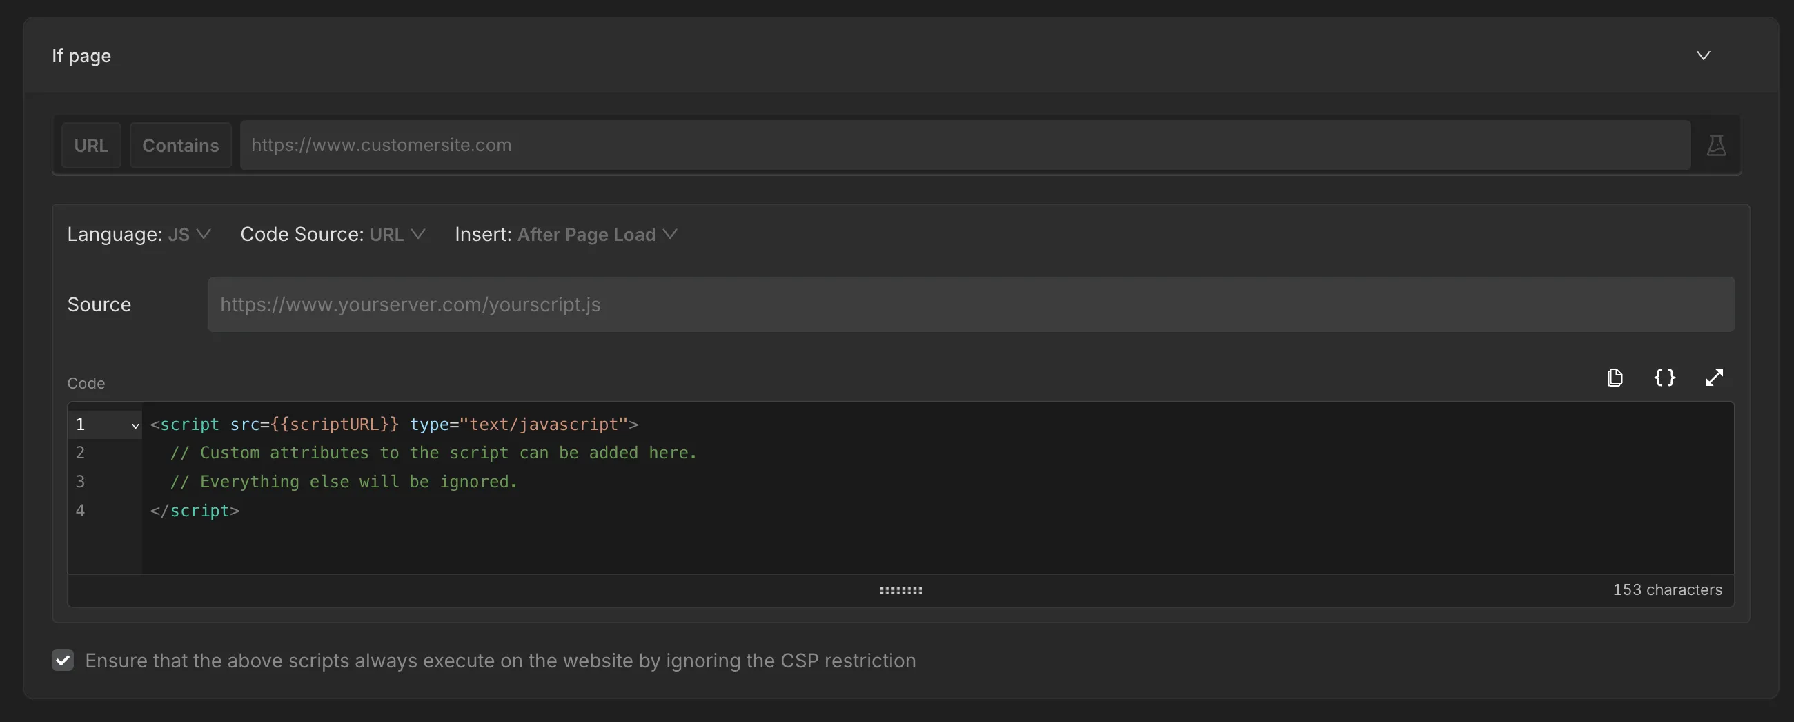
Task: Open the Insert After Page Load dropdown
Action: 596,235
